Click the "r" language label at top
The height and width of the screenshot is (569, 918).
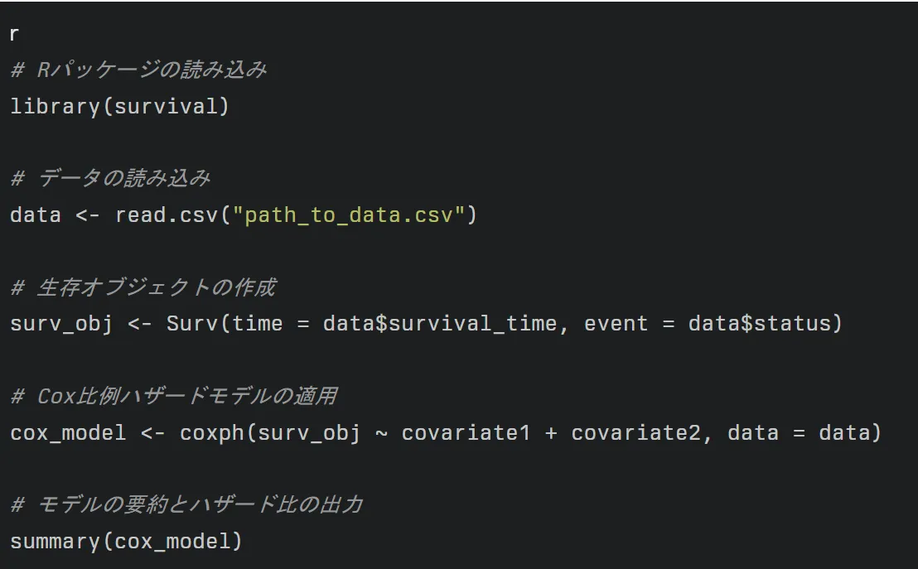pos(14,35)
